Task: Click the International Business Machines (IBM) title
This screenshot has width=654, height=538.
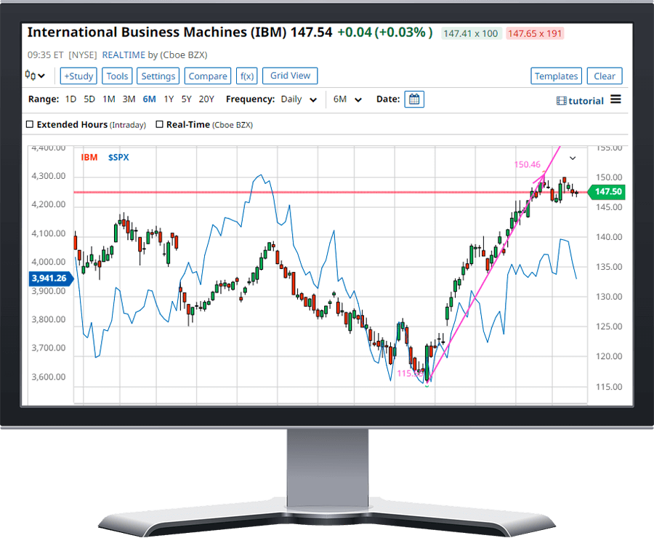Action: pos(157,32)
